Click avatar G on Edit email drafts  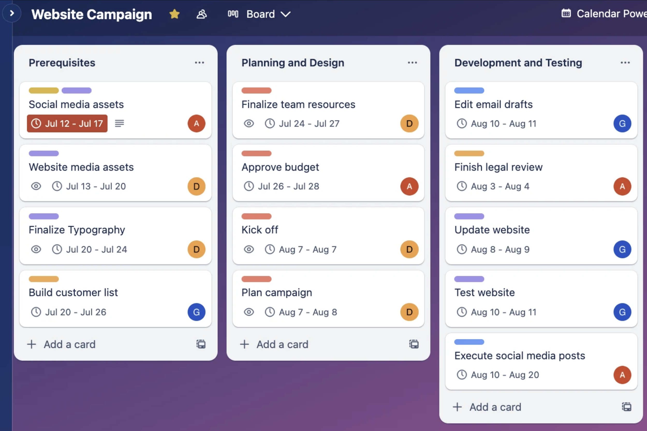point(622,124)
